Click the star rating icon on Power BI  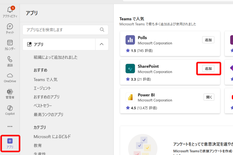coord(128,108)
